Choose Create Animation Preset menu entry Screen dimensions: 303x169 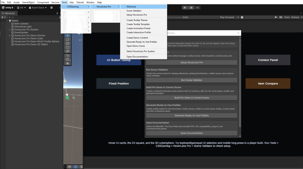pos(143,28)
